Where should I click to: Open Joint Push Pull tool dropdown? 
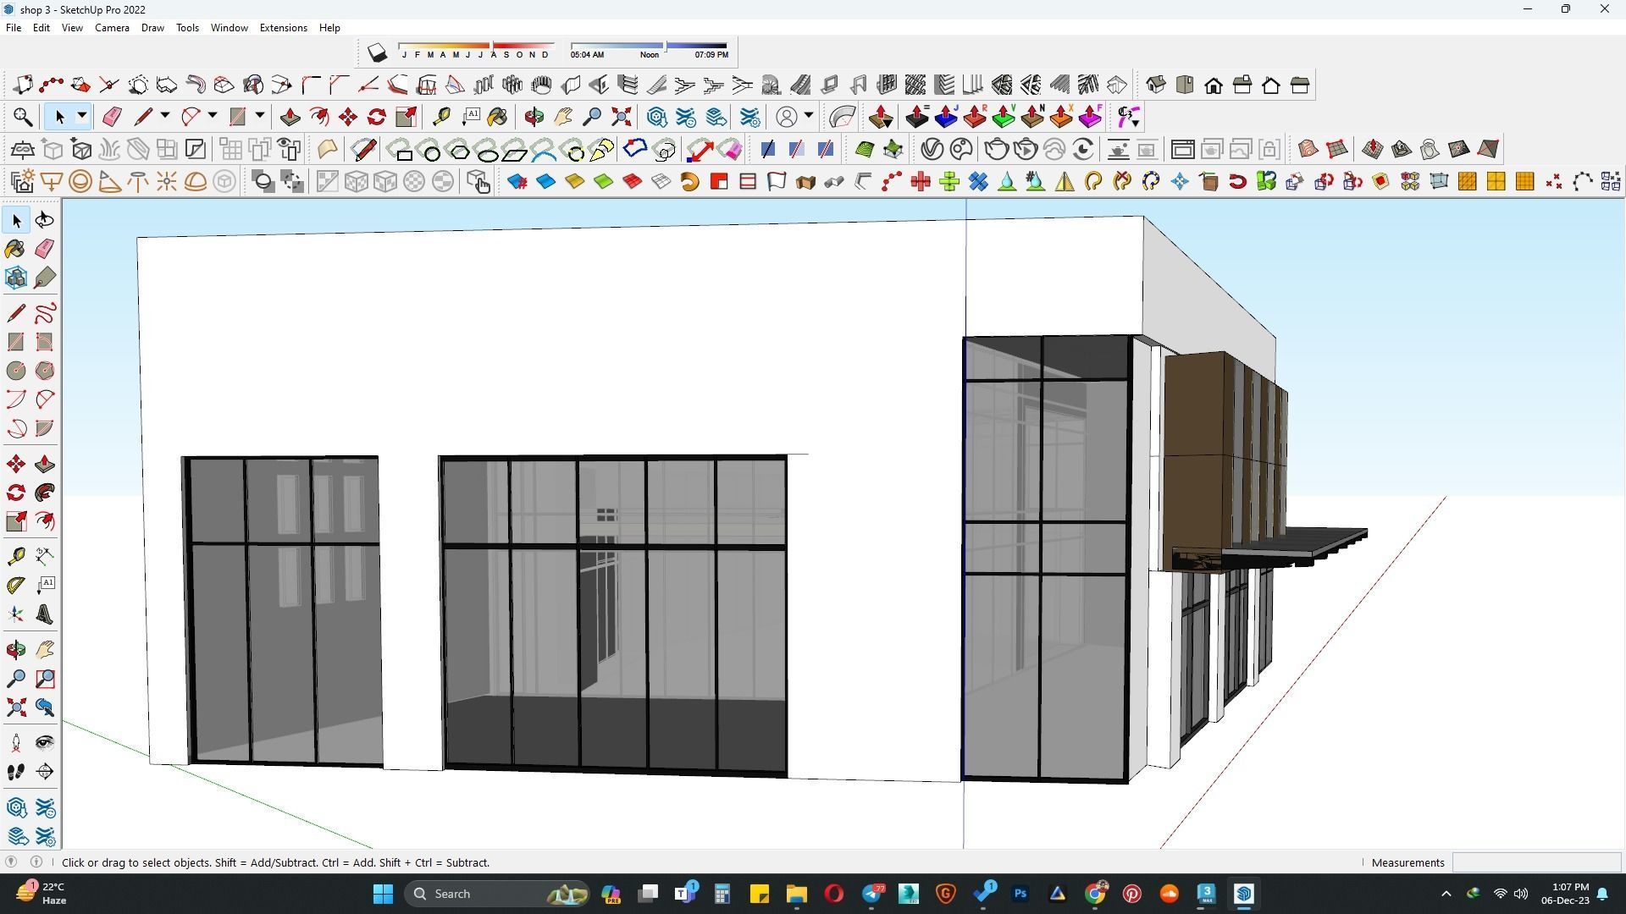click(880, 116)
